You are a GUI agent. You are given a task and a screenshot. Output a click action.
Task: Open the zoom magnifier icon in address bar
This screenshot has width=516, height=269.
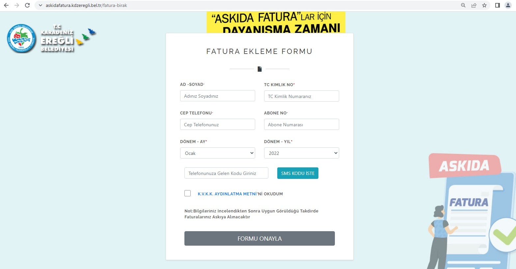point(463,5)
